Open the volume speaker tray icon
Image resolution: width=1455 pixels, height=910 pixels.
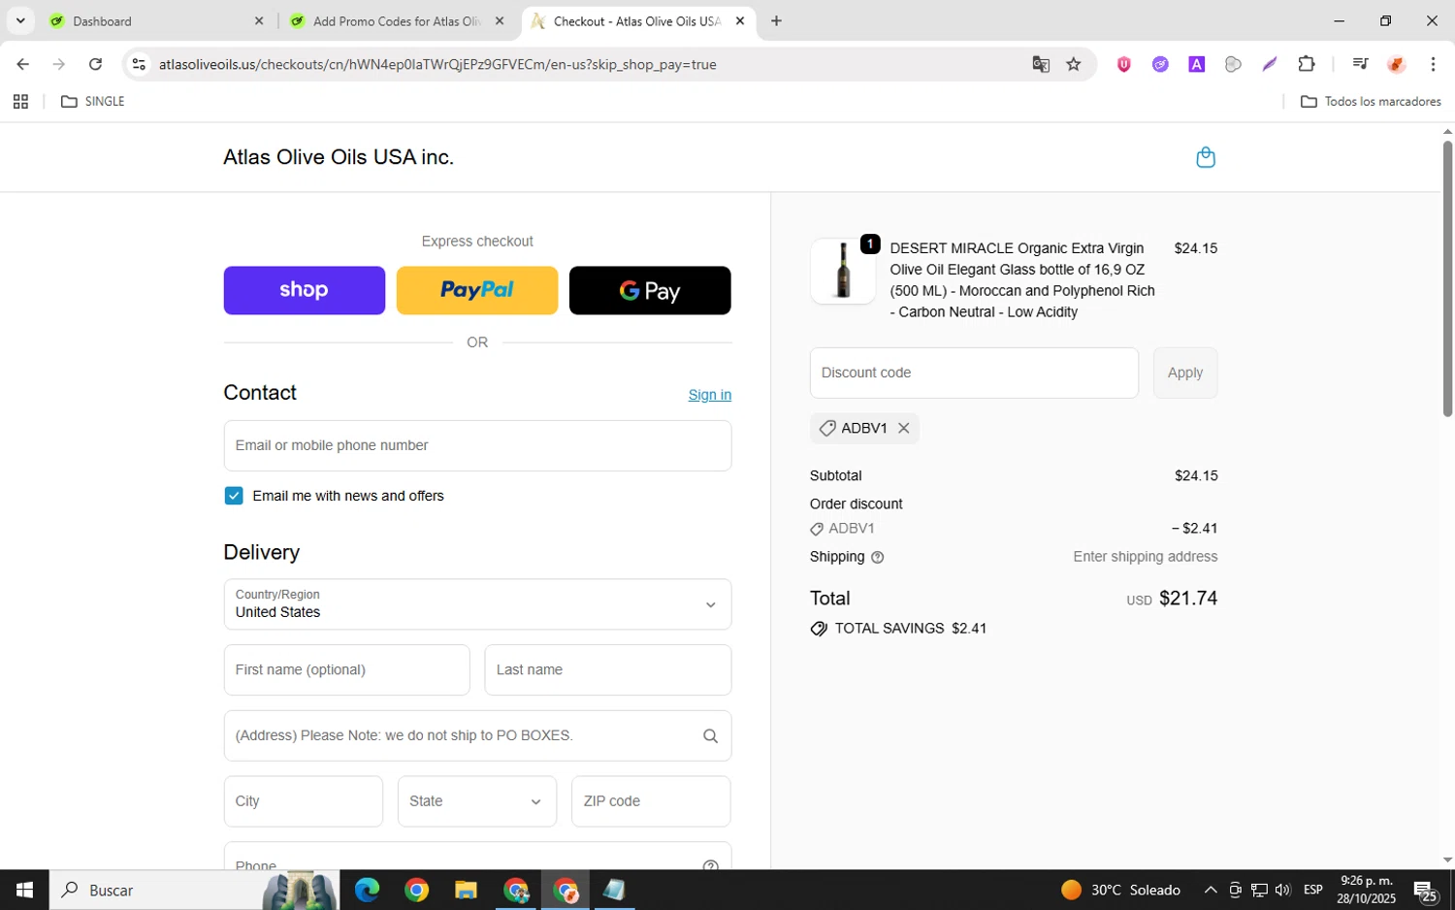(x=1282, y=890)
